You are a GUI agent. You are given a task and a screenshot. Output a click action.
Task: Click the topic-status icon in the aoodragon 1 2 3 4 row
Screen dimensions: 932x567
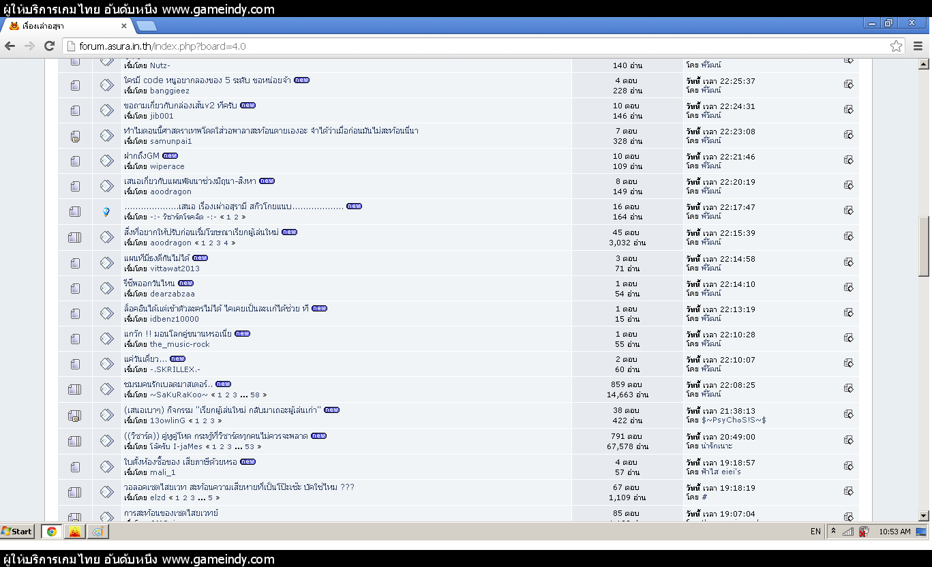(75, 237)
